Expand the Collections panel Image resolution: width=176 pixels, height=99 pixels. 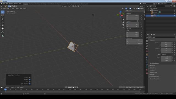pos(153,68)
